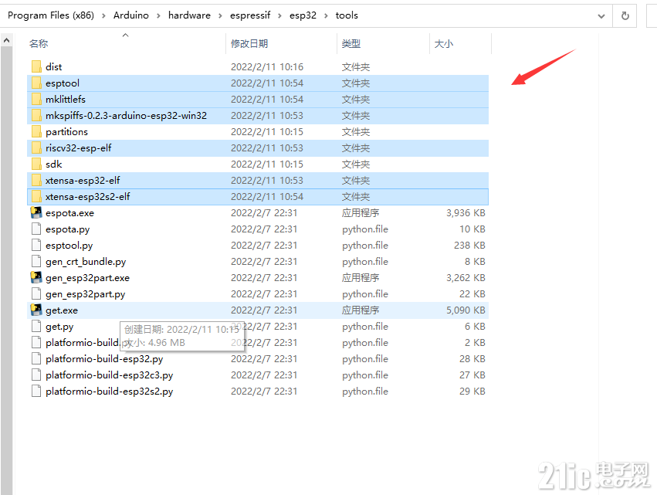
Task: Collapse navigation pane scroll up arrow
Action: click(x=6, y=41)
